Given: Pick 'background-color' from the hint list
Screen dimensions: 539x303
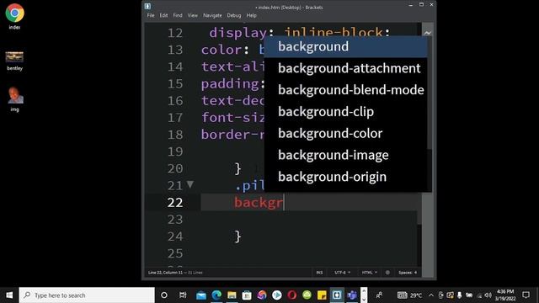Looking at the screenshot, I should [x=346, y=133].
